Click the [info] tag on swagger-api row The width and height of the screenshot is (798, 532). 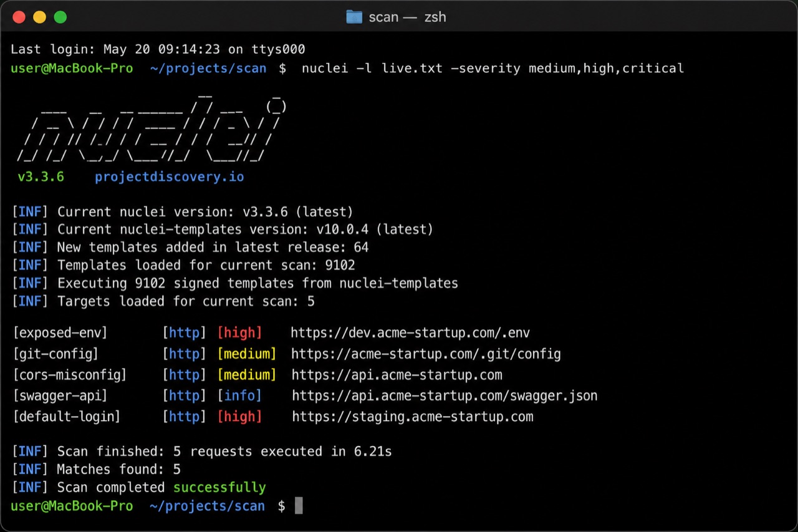pos(239,396)
